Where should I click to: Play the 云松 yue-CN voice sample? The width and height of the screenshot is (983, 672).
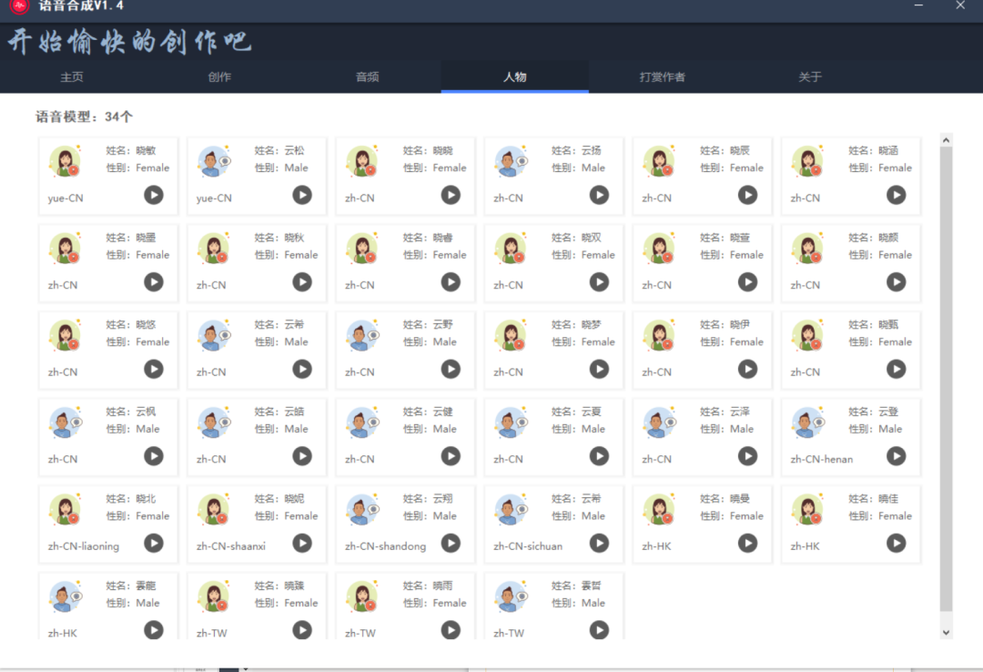point(302,195)
